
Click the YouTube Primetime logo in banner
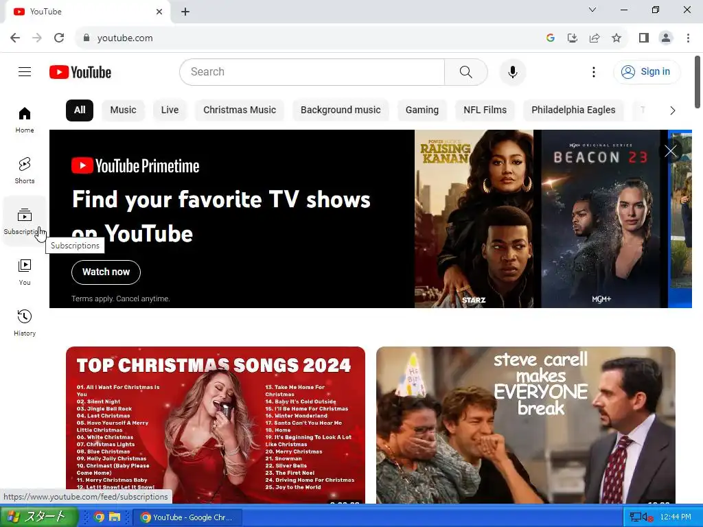pyautogui.click(x=135, y=166)
